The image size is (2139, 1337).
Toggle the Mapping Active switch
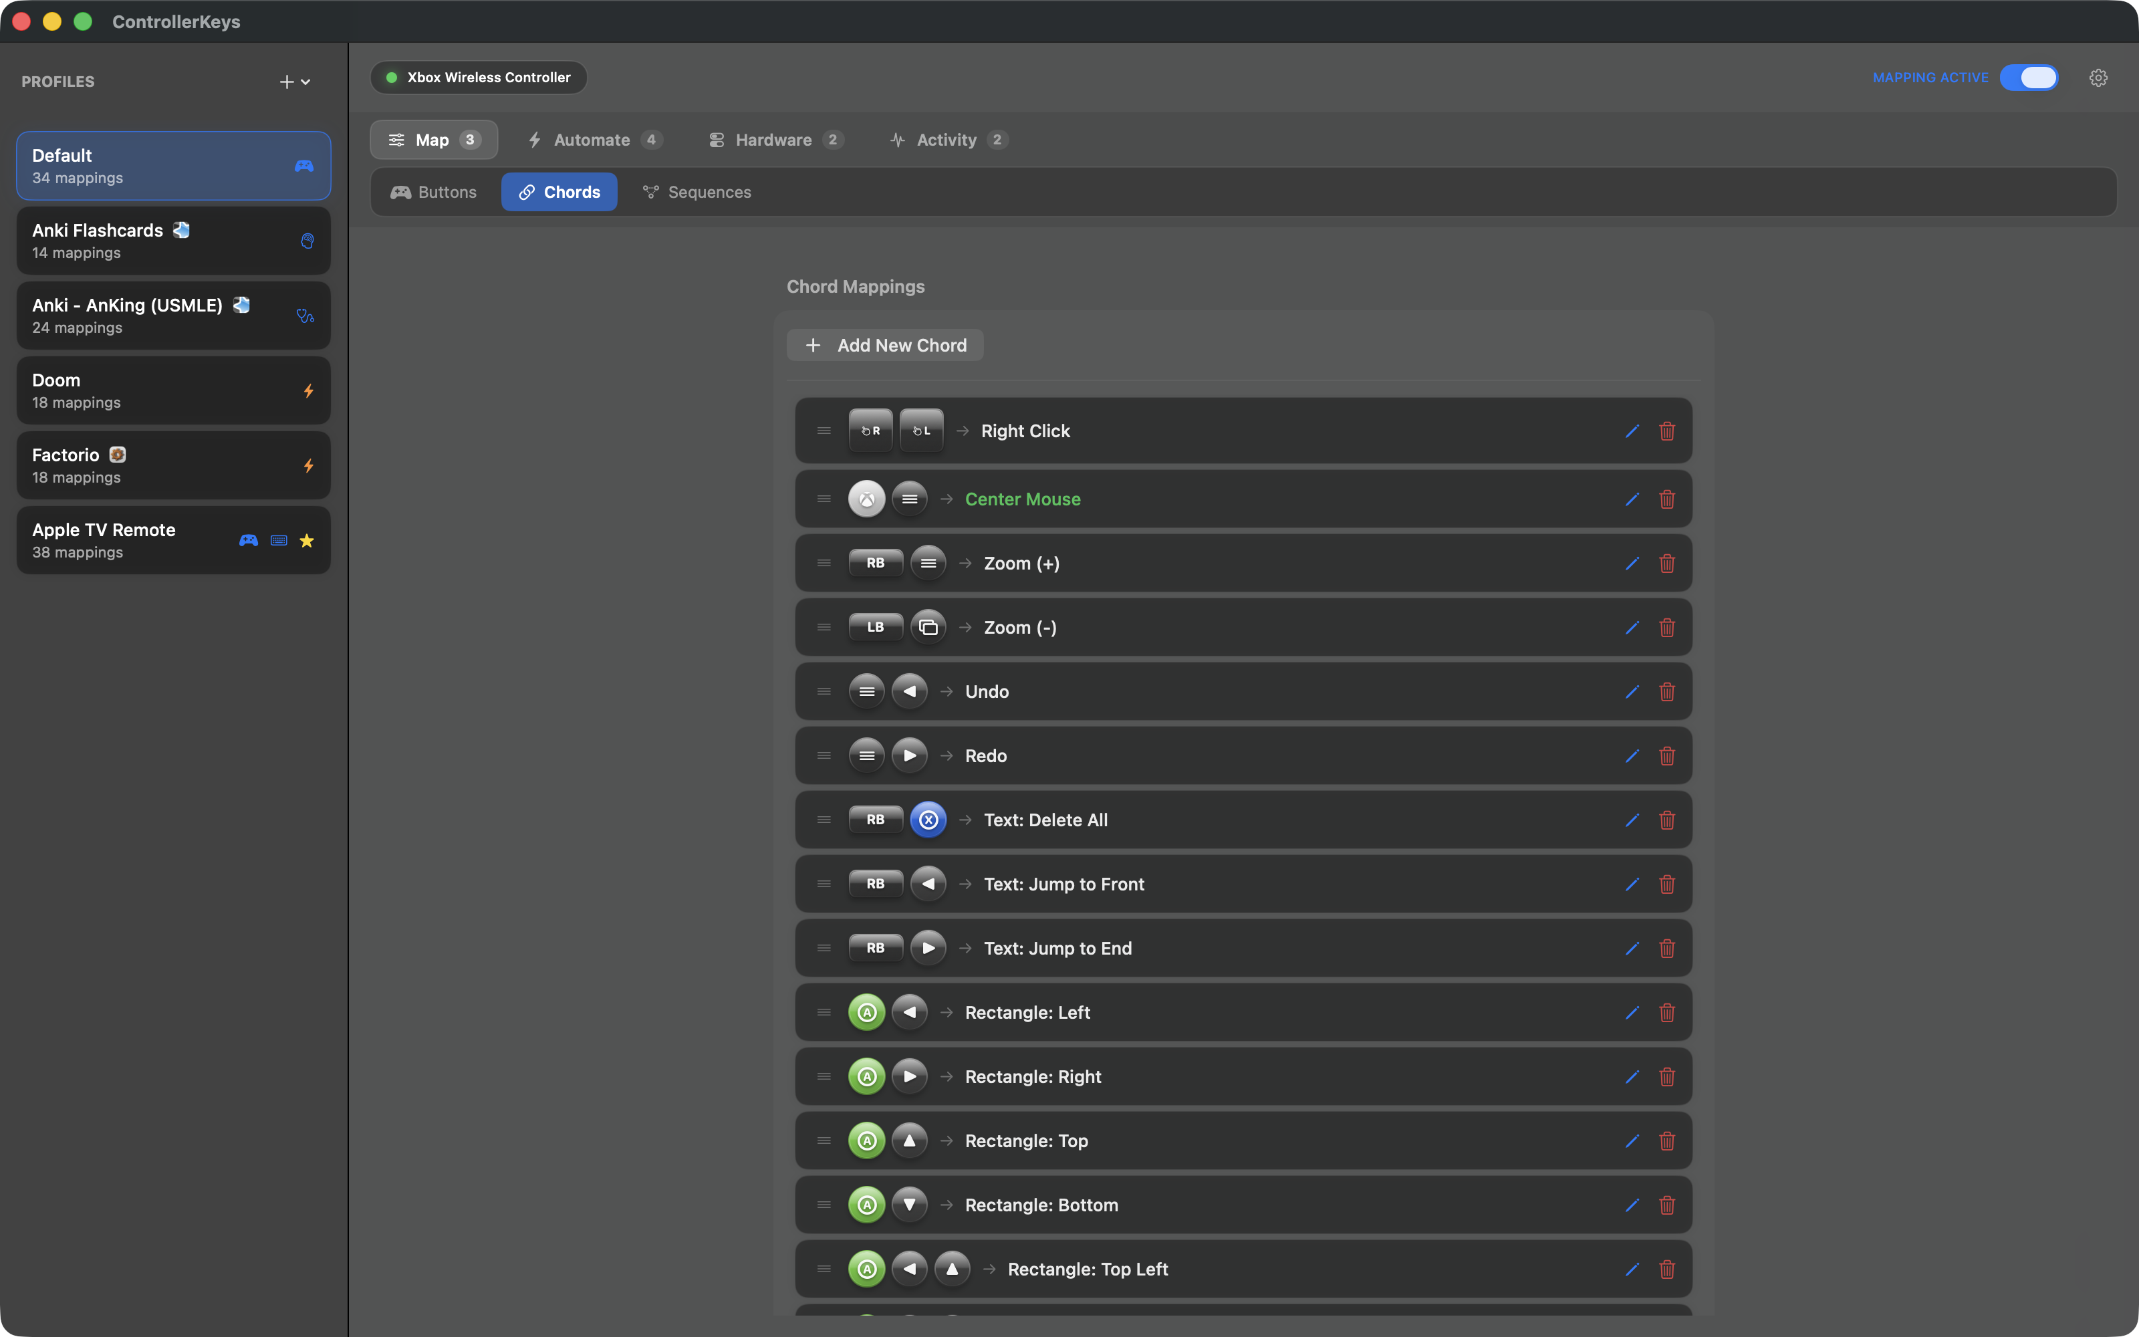pos(2029,78)
